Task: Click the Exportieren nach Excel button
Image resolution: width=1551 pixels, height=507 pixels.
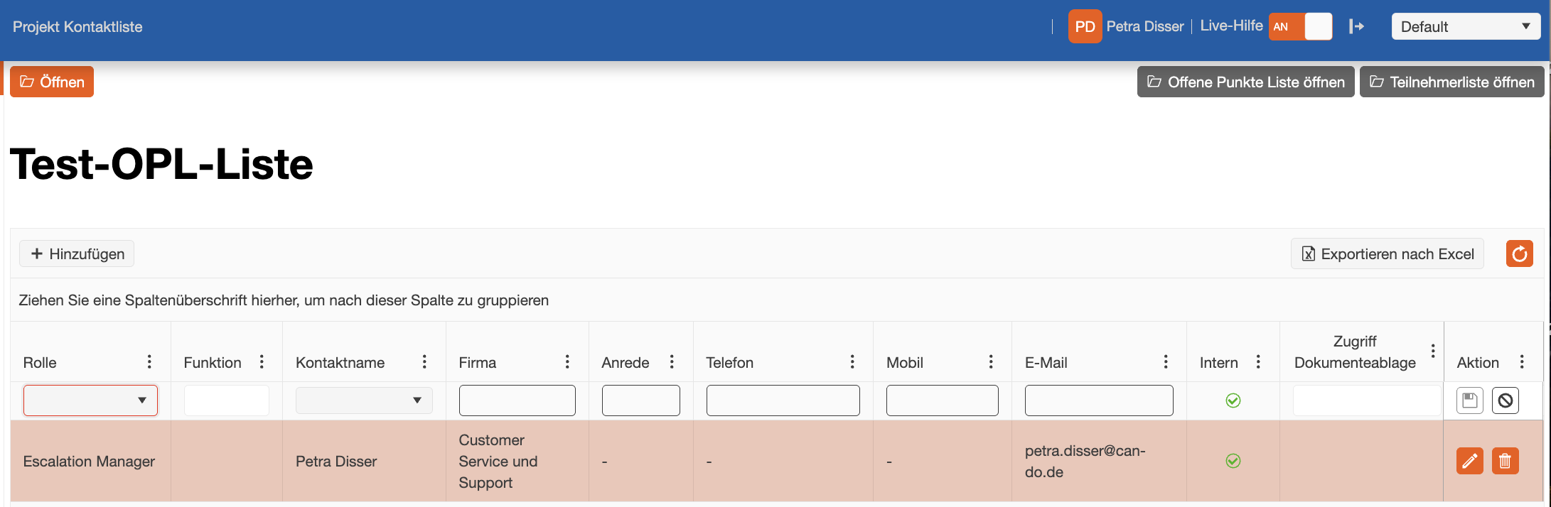Action: pos(1387,253)
